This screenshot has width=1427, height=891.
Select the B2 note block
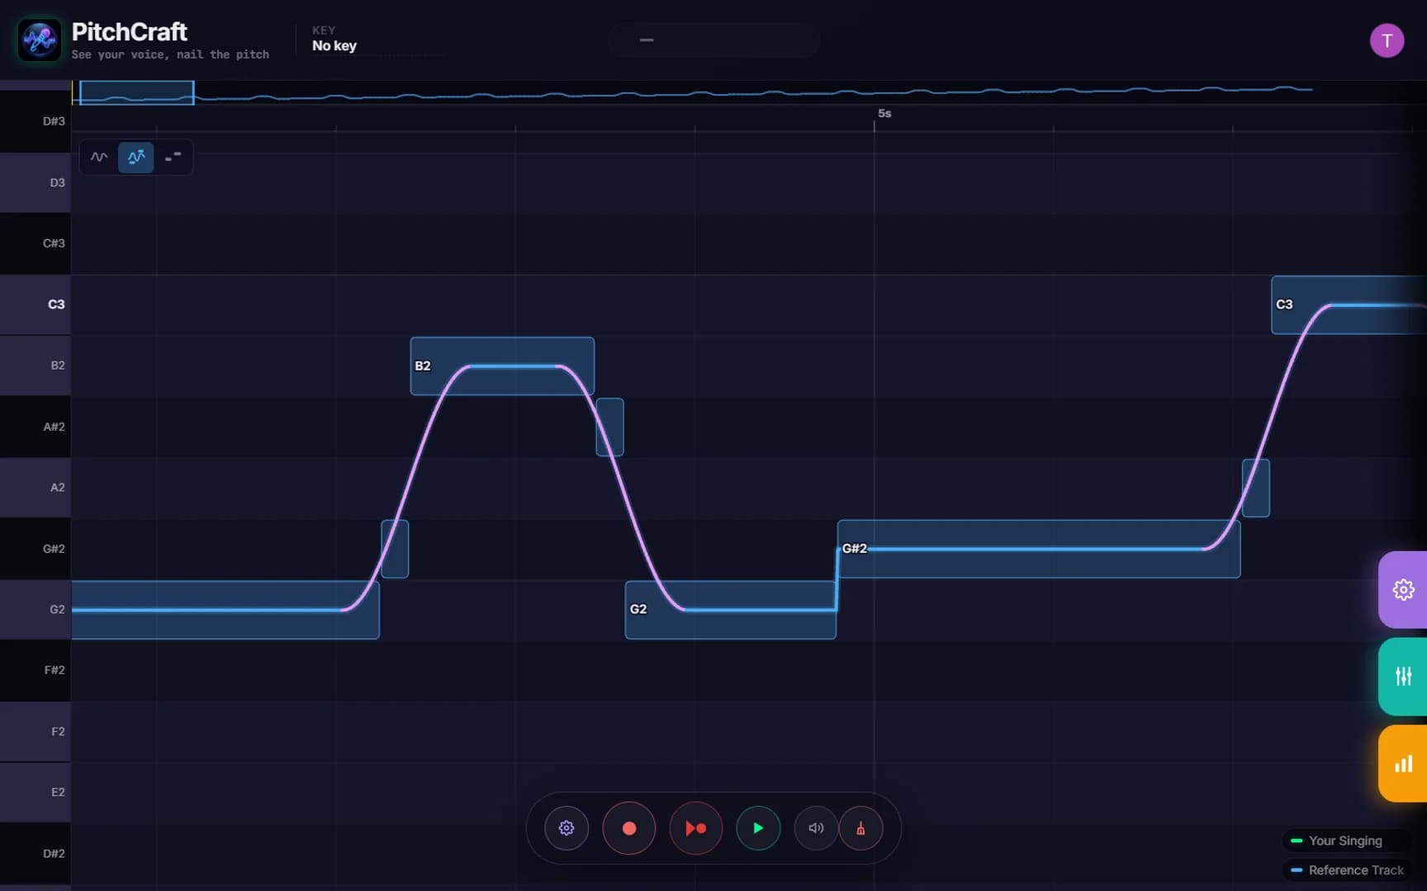point(502,365)
